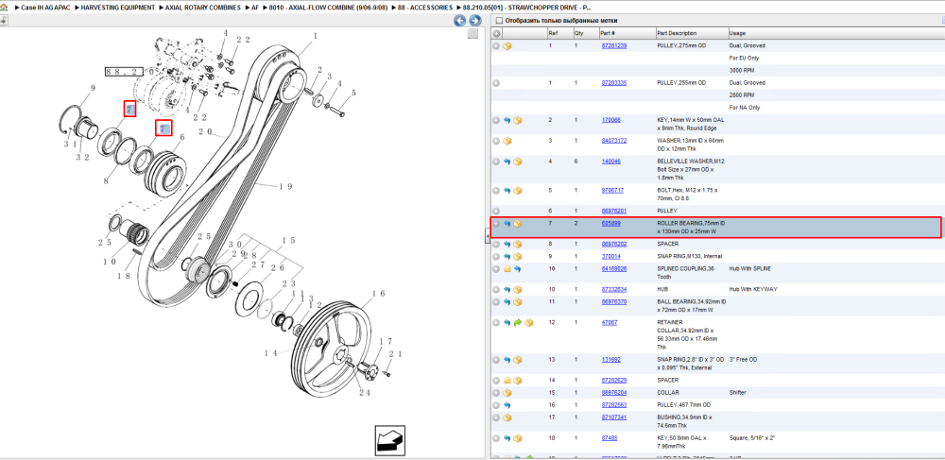Click blue arrow icon for key 87485
Image resolution: width=945 pixels, height=460 pixels.
pyautogui.click(x=507, y=438)
